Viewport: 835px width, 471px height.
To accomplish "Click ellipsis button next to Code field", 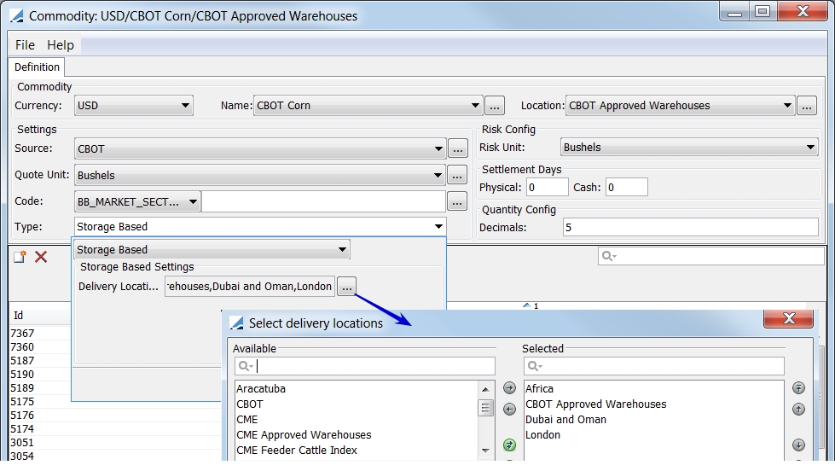I will point(457,202).
